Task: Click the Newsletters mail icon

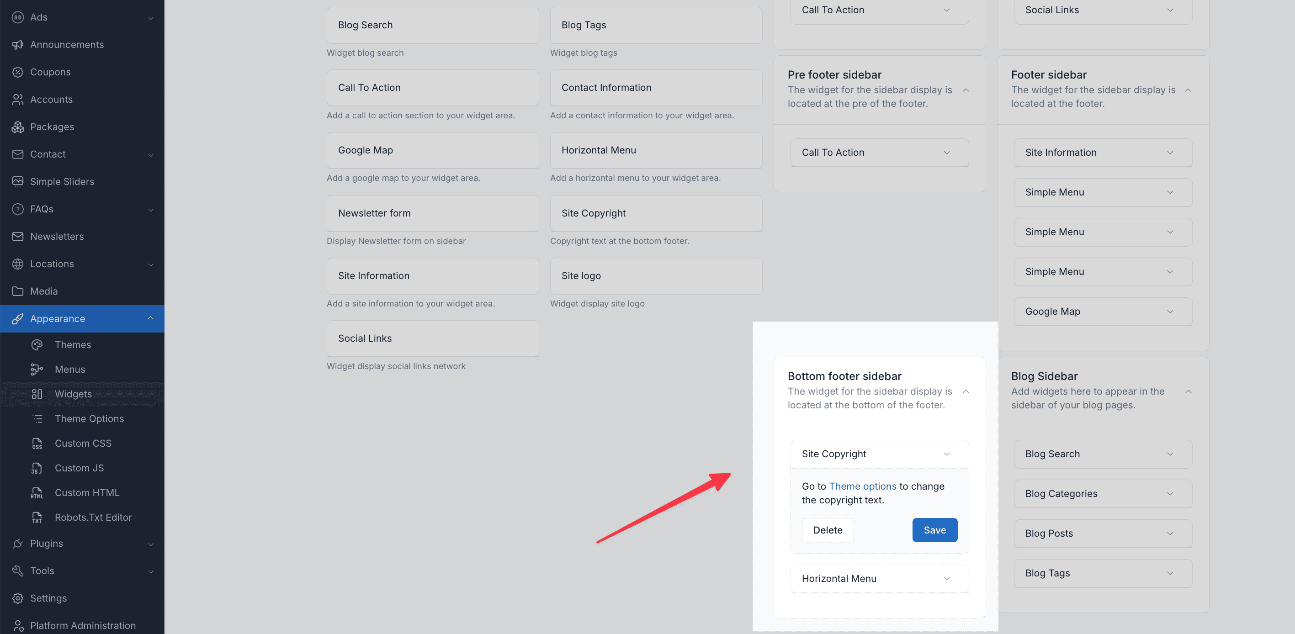Action: [18, 236]
